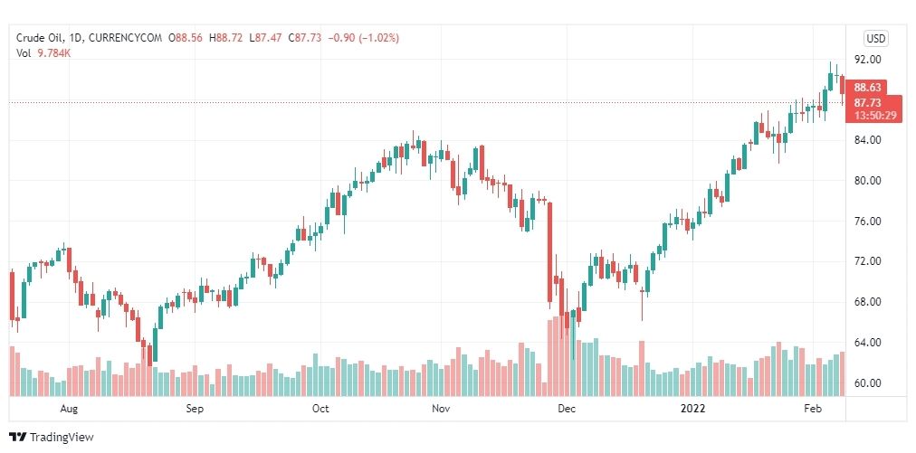916x453 pixels.
Task: Select the Feb date axis label
Action: coord(813,408)
